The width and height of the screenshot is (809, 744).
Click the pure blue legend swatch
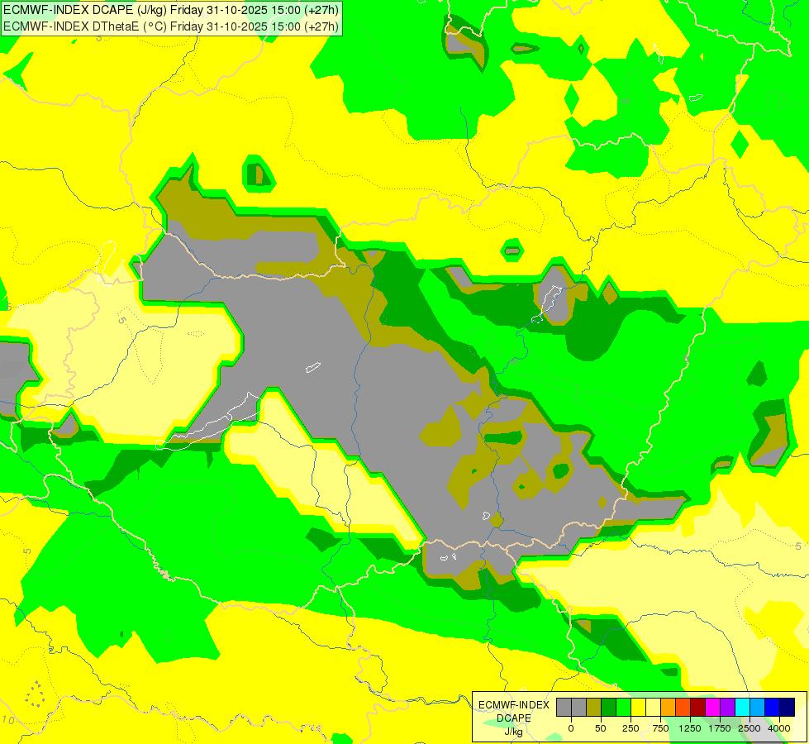(x=773, y=707)
